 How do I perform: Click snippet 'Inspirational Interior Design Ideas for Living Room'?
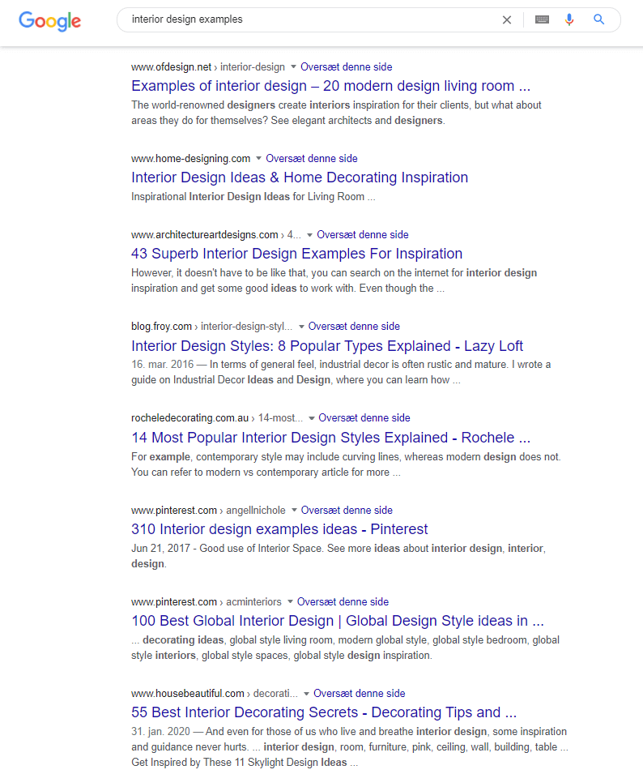tap(253, 196)
